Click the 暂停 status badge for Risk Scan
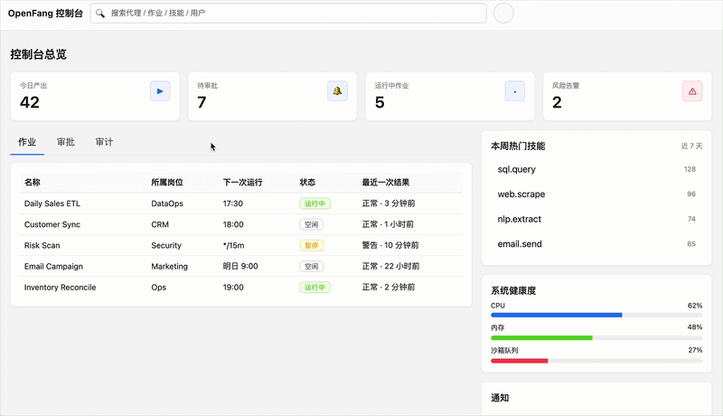 (x=312, y=245)
